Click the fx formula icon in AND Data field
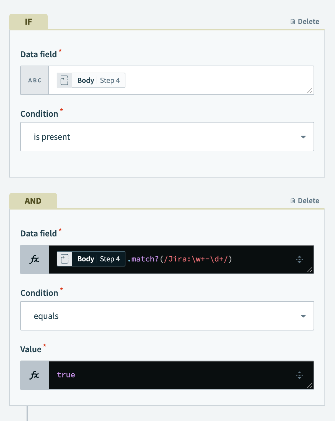 pyautogui.click(x=35, y=259)
